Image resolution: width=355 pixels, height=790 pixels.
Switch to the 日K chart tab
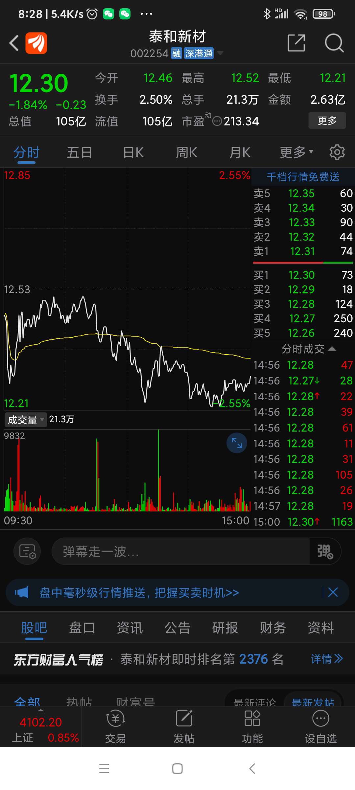click(x=133, y=153)
